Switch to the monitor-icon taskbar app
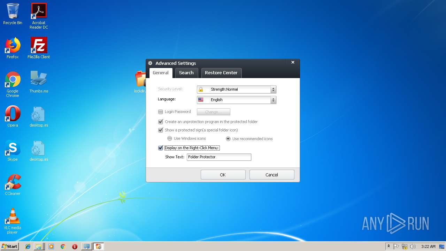 (x=87, y=246)
